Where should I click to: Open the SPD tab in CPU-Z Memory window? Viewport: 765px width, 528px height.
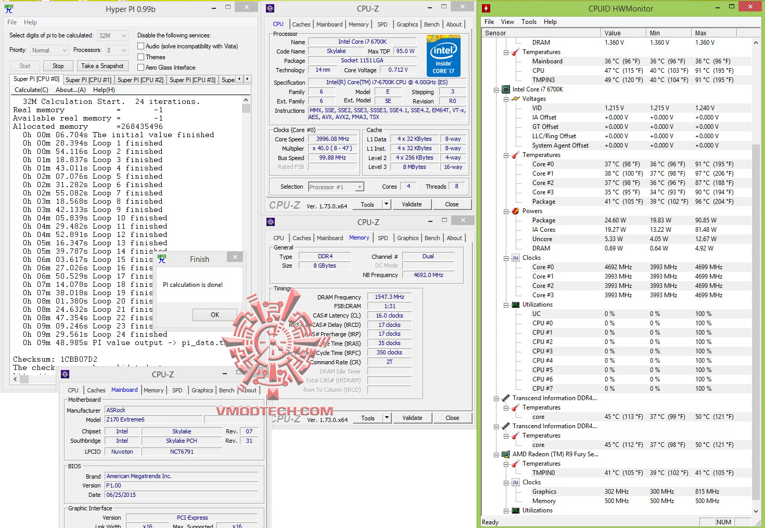(383, 238)
